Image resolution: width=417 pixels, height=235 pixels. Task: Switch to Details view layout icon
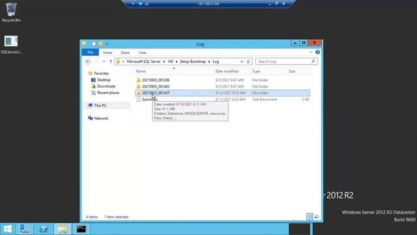[x=309, y=217]
